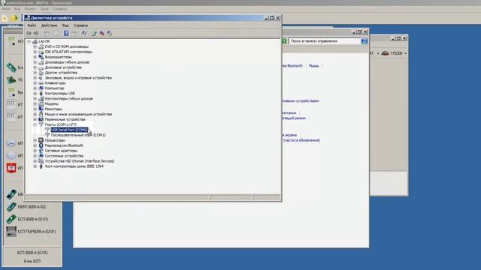Select Контроллеры гибких дисков row
The height and width of the screenshot is (270, 481).
tap(68, 98)
